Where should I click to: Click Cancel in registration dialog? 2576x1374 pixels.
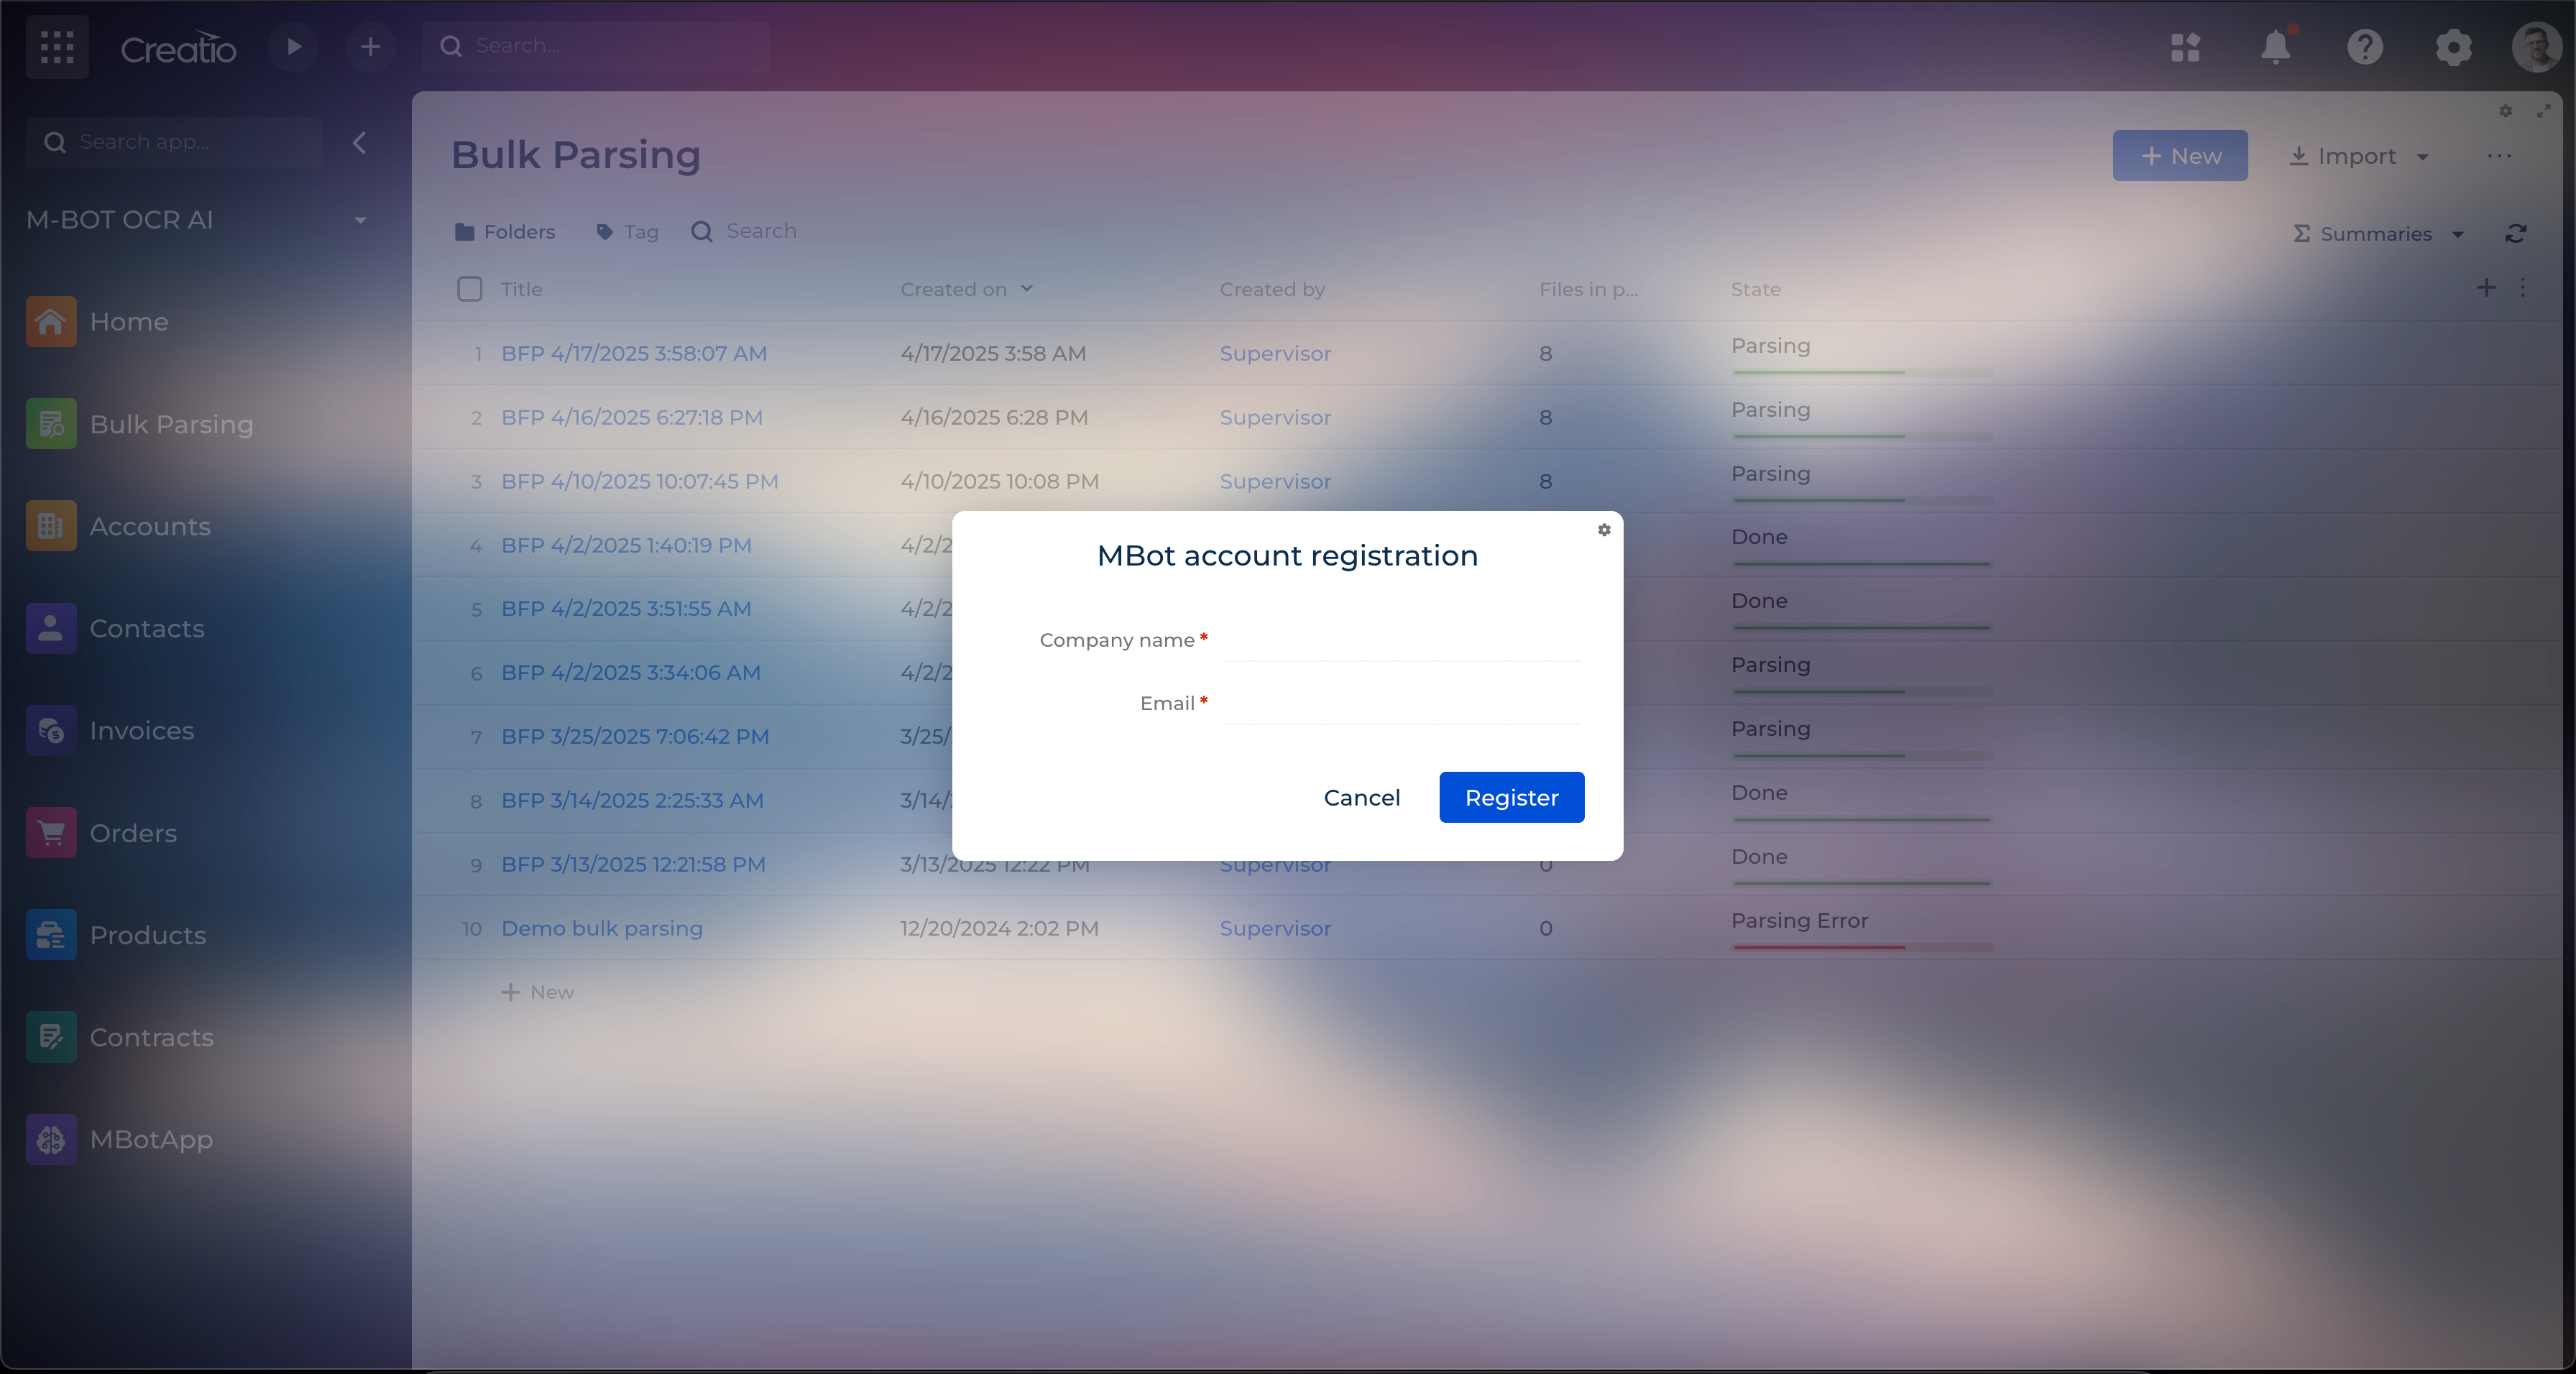(x=1362, y=797)
